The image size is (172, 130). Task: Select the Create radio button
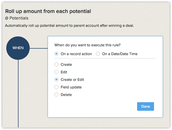tap(56, 64)
